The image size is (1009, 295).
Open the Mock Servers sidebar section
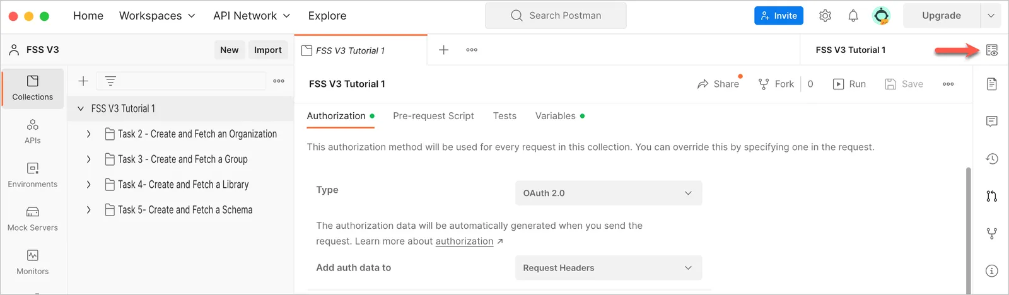click(33, 219)
